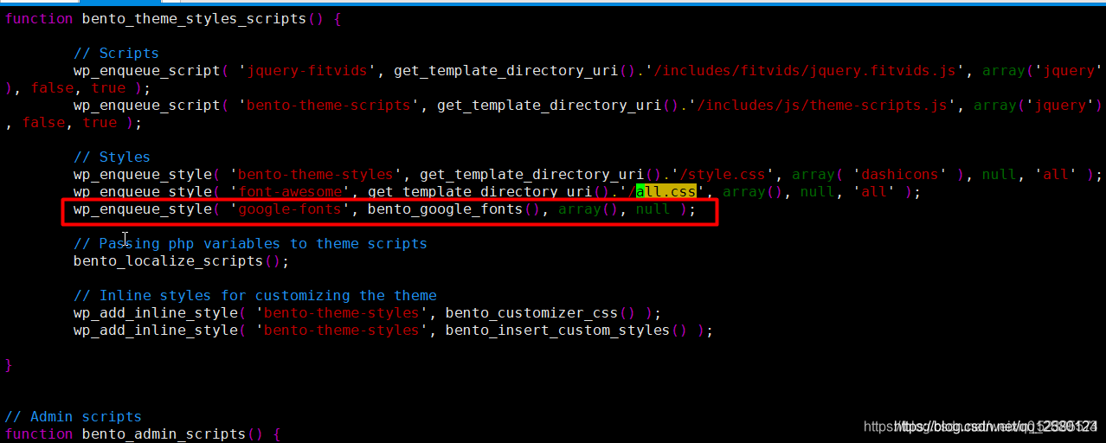The height and width of the screenshot is (443, 1106).
Task: Click the bento_insert_custom_styles() call
Action: pyautogui.click(x=567, y=330)
